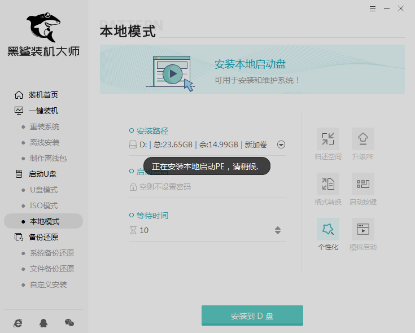Click the 安装到 D 盘 button
Image resolution: width=415 pixels, height=333 pixels.
coord(252,316)
